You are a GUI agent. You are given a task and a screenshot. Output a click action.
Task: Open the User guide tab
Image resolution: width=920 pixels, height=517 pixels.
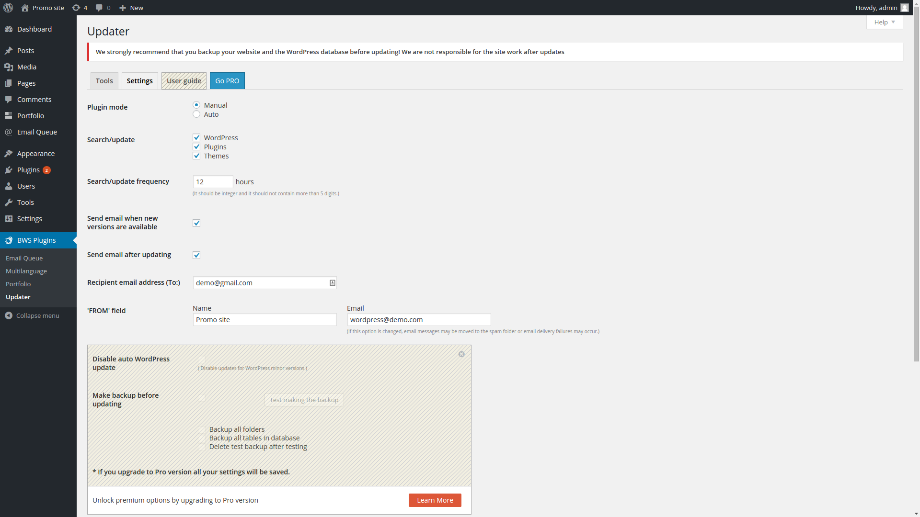pos(184,81)
